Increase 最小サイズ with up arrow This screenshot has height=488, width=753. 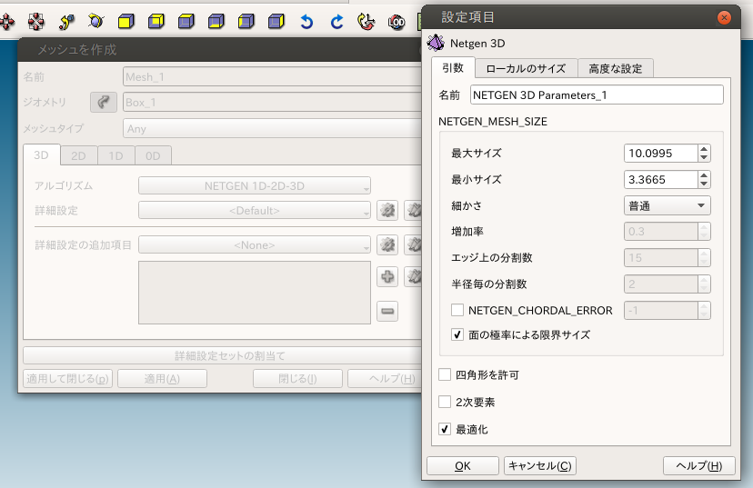[704, 175]
